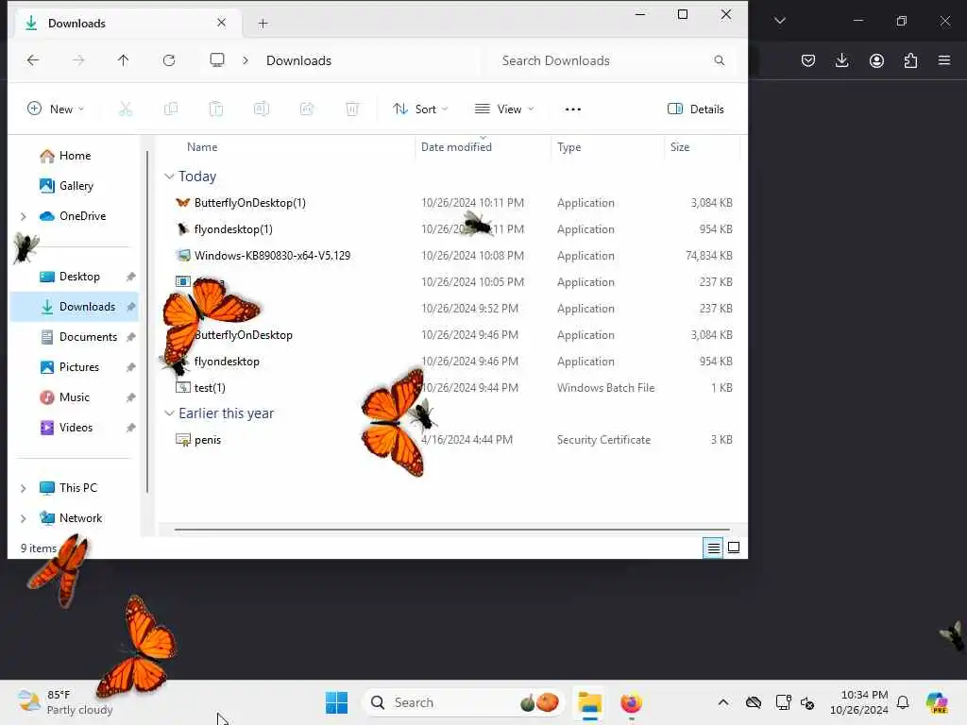
Task: Open the New dropdown menu
Action: (56, 110)
